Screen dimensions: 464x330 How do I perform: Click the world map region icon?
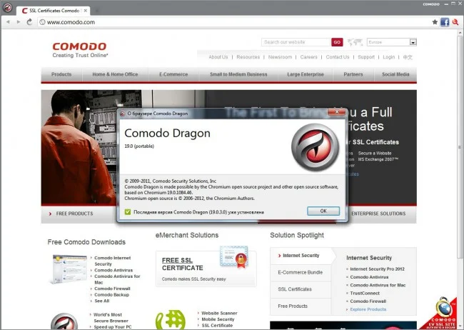pos(355,42)
